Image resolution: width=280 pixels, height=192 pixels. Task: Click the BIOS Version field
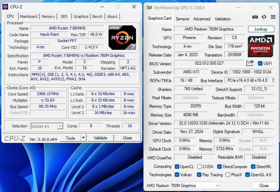click(x=209, y=63)
